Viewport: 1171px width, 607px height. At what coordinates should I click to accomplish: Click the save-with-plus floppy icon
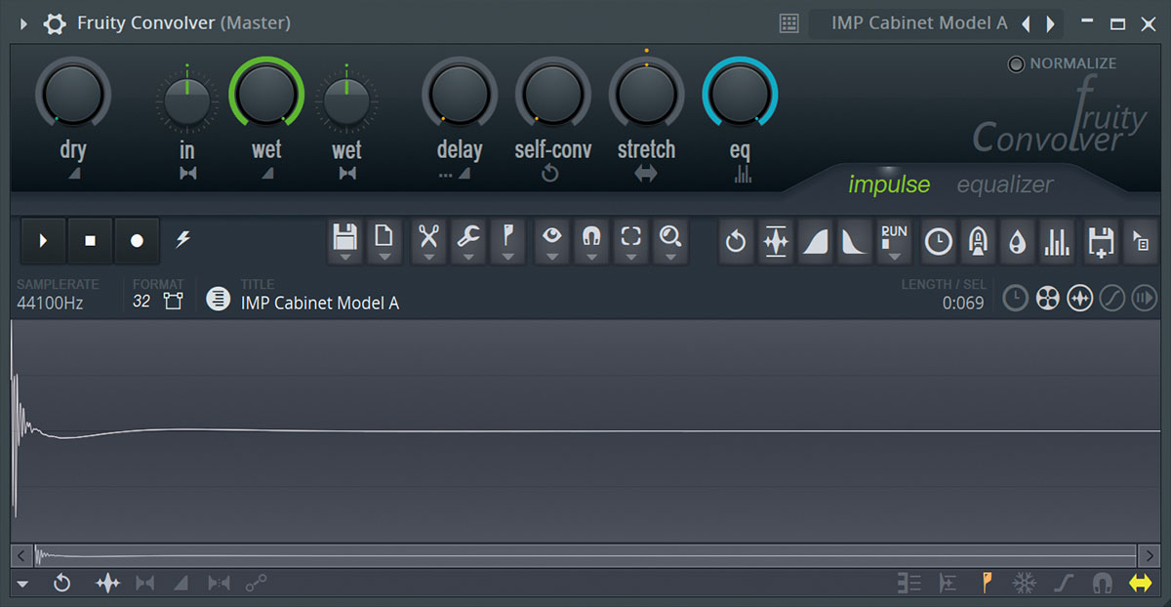pos(1101,242)
